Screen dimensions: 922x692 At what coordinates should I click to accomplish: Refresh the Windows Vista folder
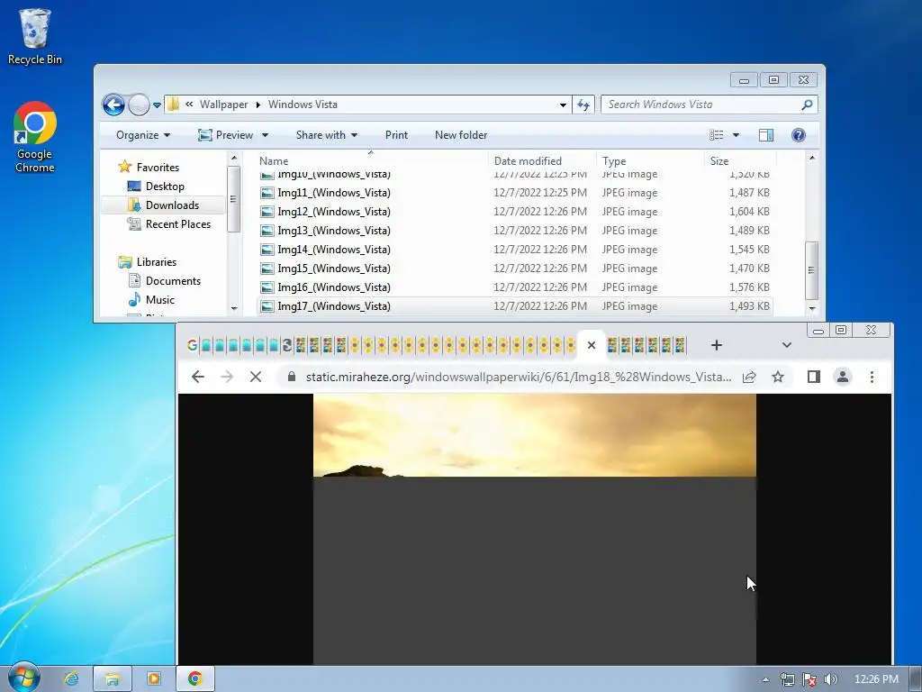click(583, 105)
